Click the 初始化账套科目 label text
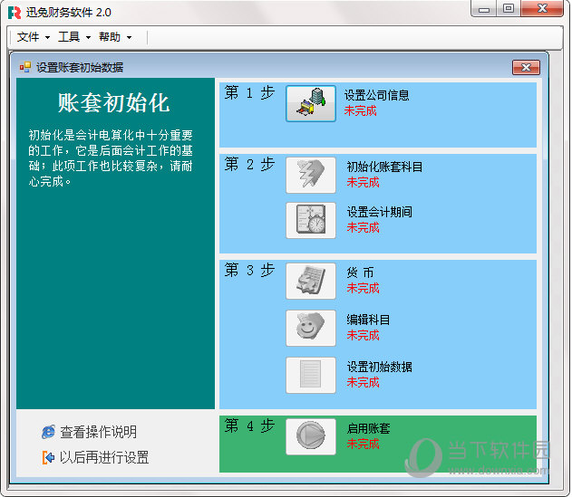 pyautogui.click(x=384, y=167)
